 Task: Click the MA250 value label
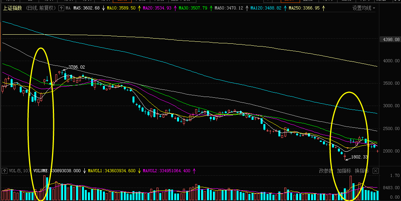304,8
